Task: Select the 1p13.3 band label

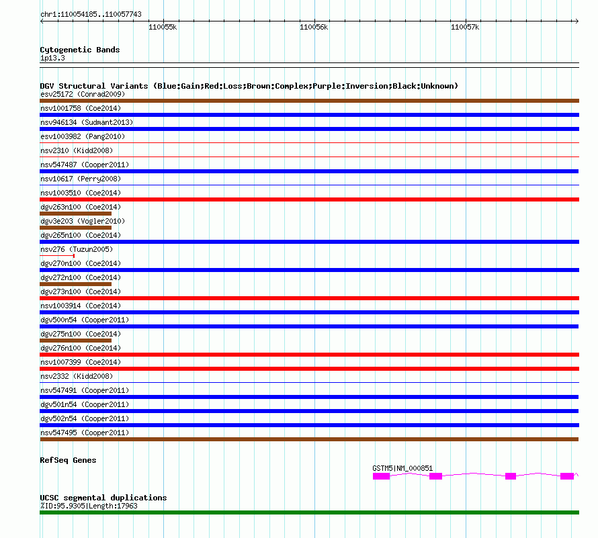Action: point(52,58)
